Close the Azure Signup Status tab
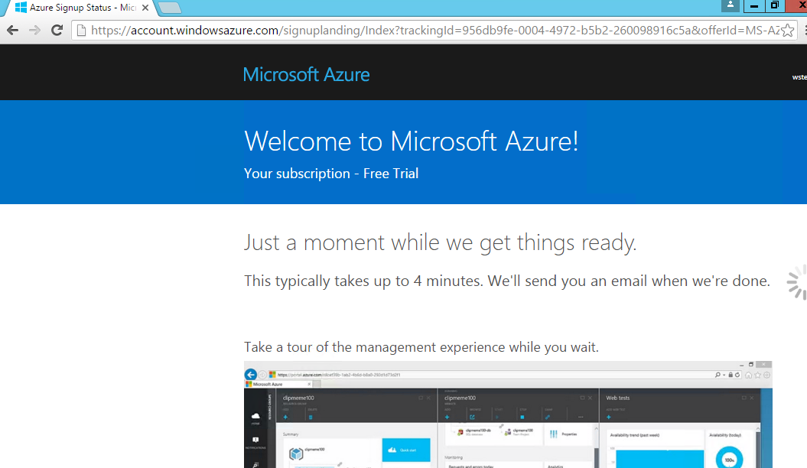The image size is (807, 468). pos(145,8)
